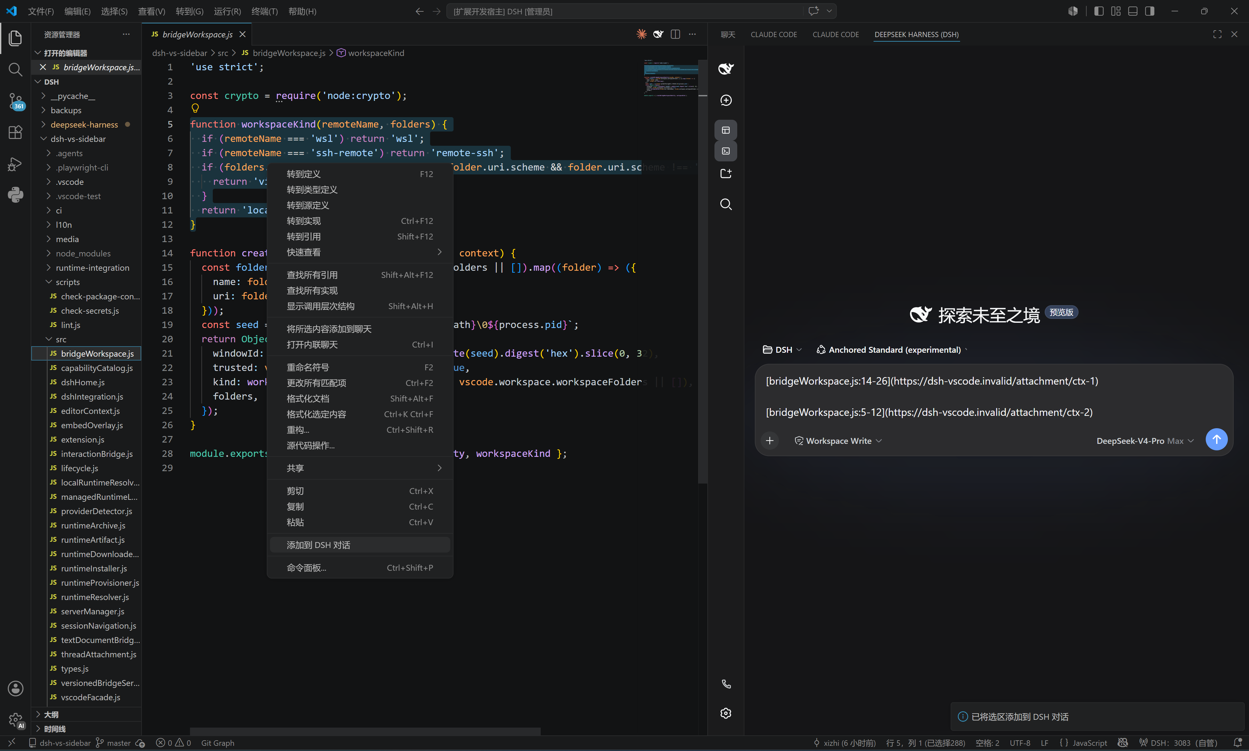1249x751 pixels.
Task: Click the DSH whale icon in editor toolbar
Action: [x=658, y=34]
